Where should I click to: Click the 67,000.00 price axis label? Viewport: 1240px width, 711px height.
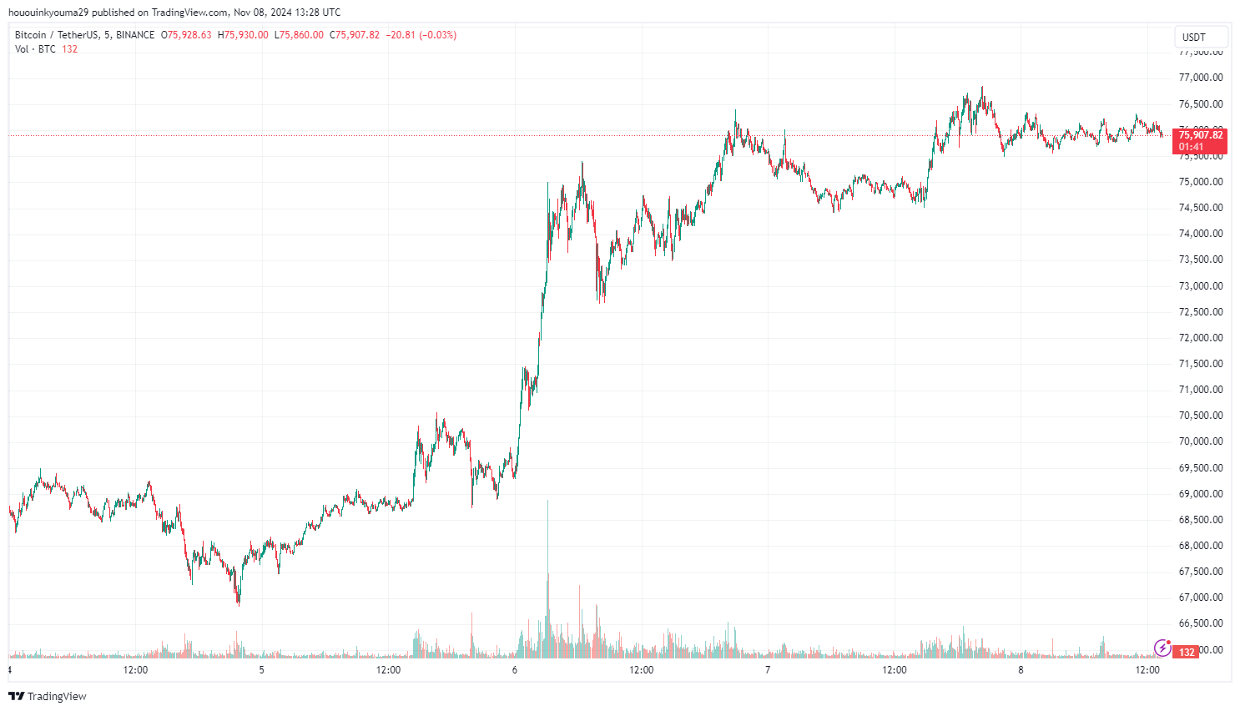1201,598
